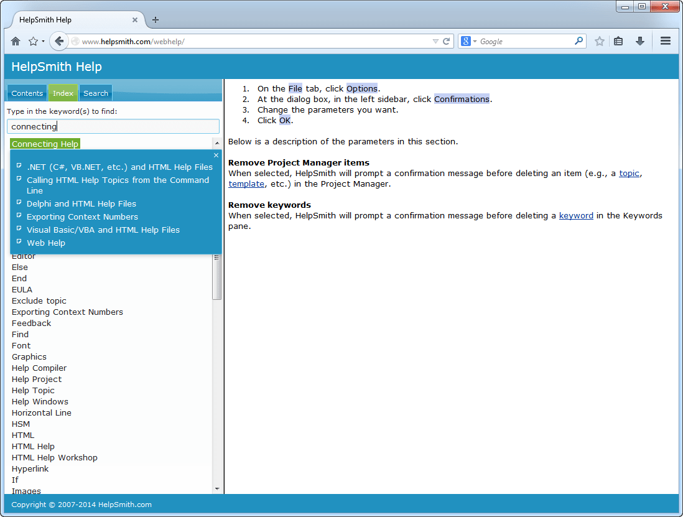Viewport: 683px width, 517px height.
Task: Select Else keyword in index
Action: tap(20, 267)
